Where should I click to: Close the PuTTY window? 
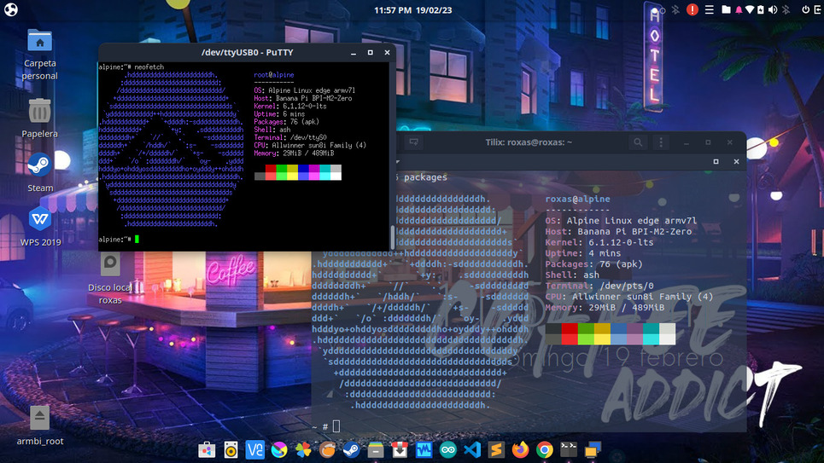click(x=388, y=53)
